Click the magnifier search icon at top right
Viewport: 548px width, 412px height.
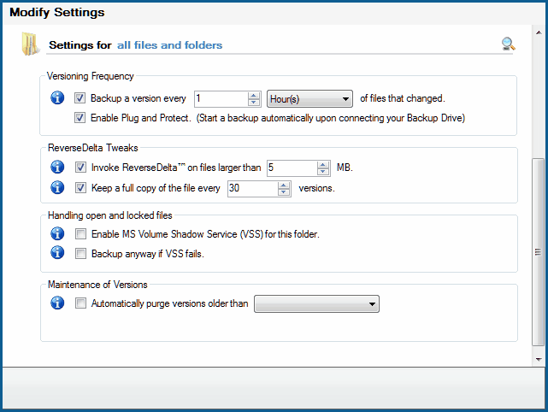click(x=509, y=44)
